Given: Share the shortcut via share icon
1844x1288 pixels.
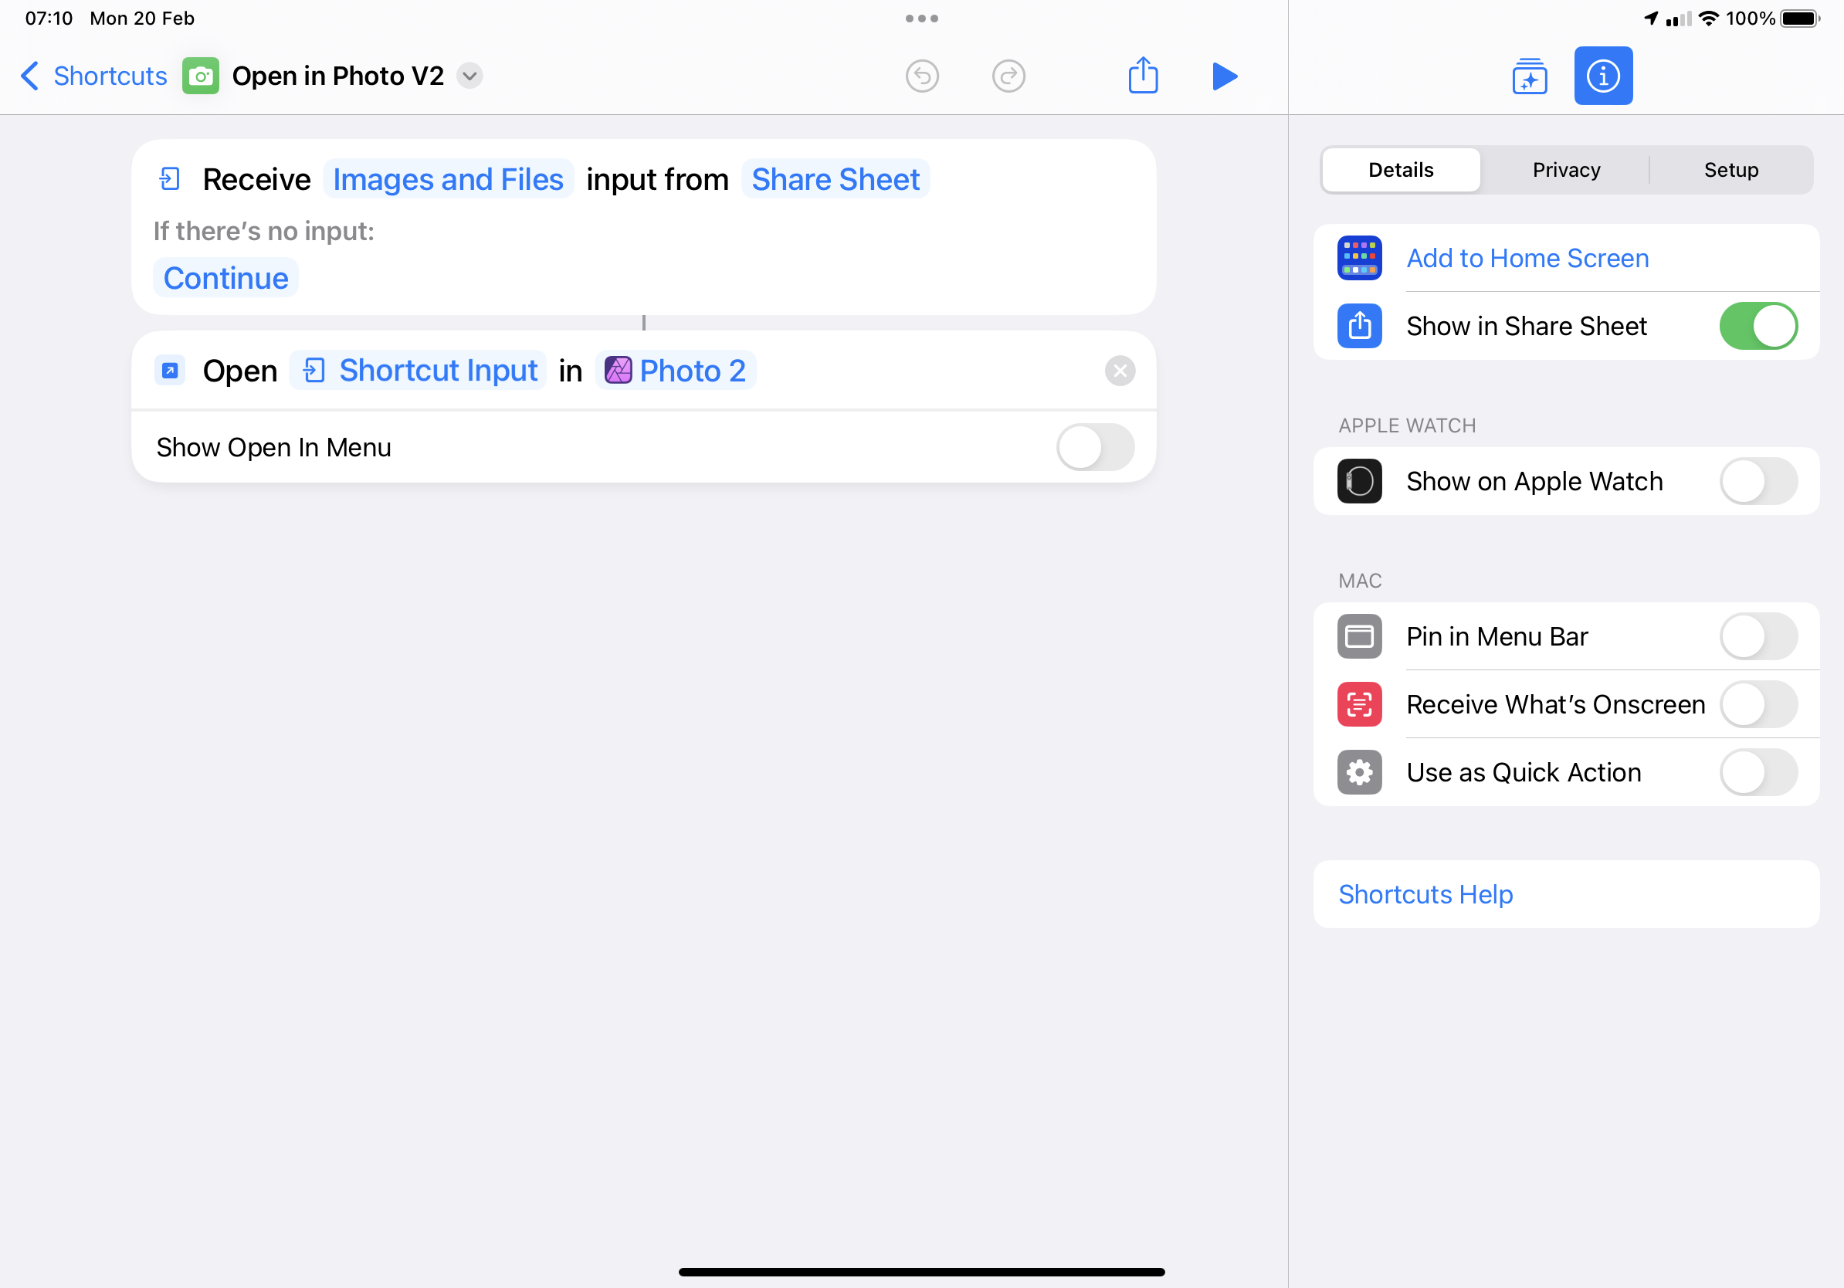Looking at the screenshot, I should [1143, 76].
